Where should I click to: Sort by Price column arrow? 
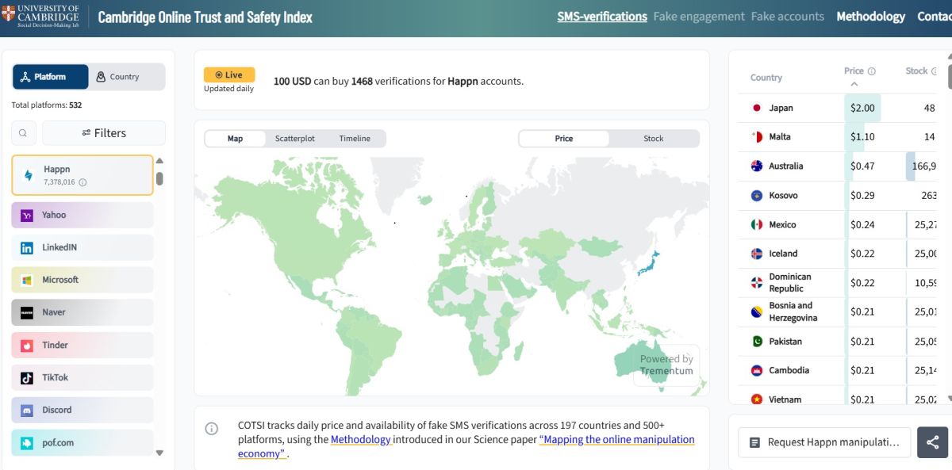[854, 84]
